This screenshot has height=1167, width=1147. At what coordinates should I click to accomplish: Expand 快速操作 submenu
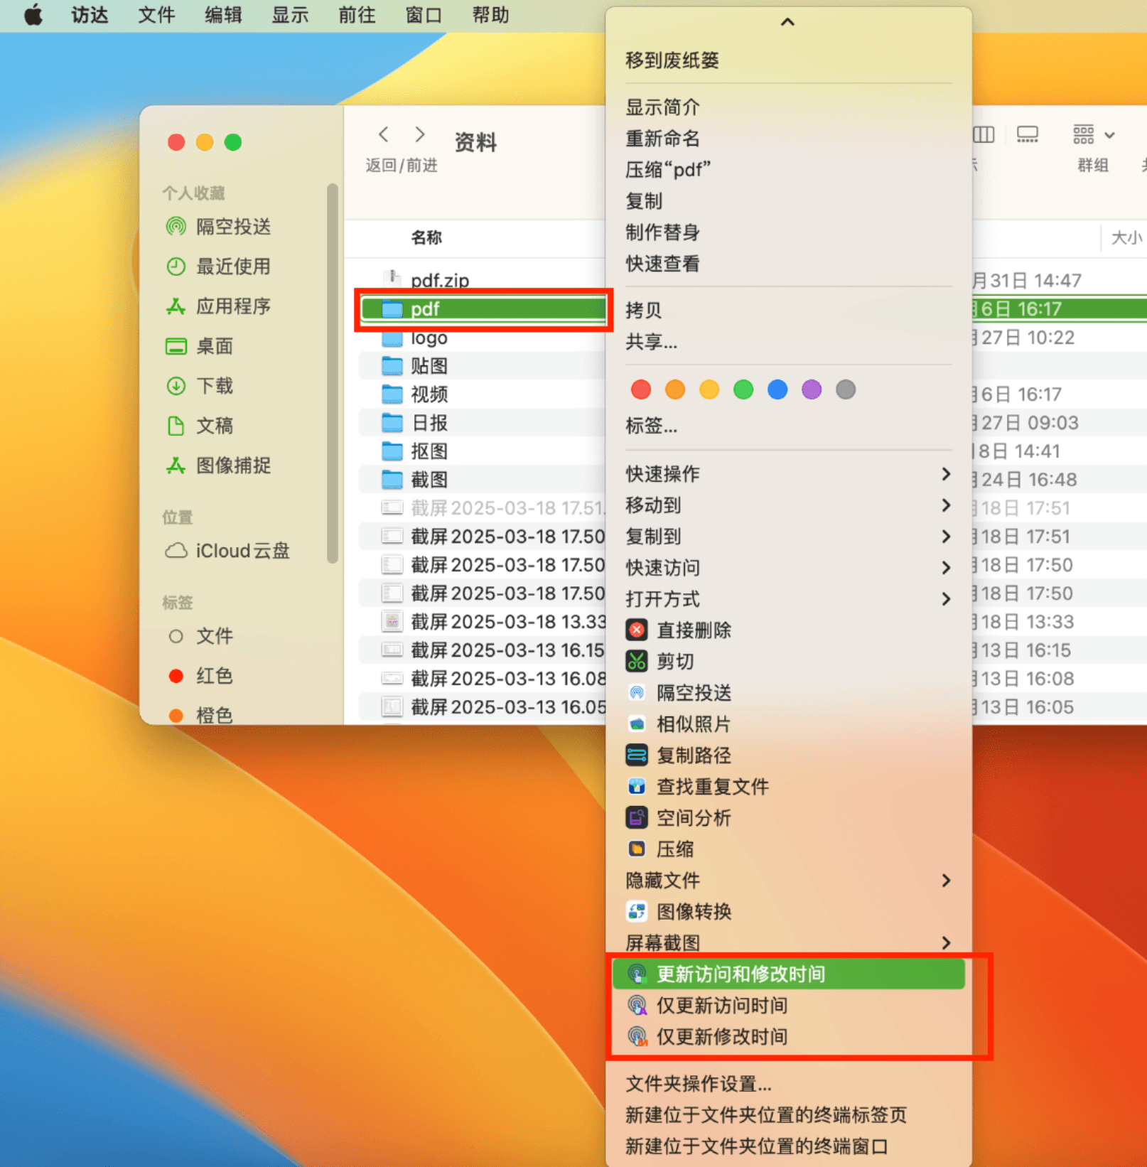coord(788,474)
